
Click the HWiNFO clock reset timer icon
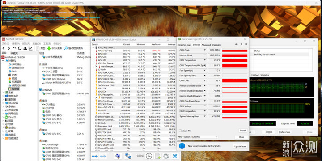149,156
